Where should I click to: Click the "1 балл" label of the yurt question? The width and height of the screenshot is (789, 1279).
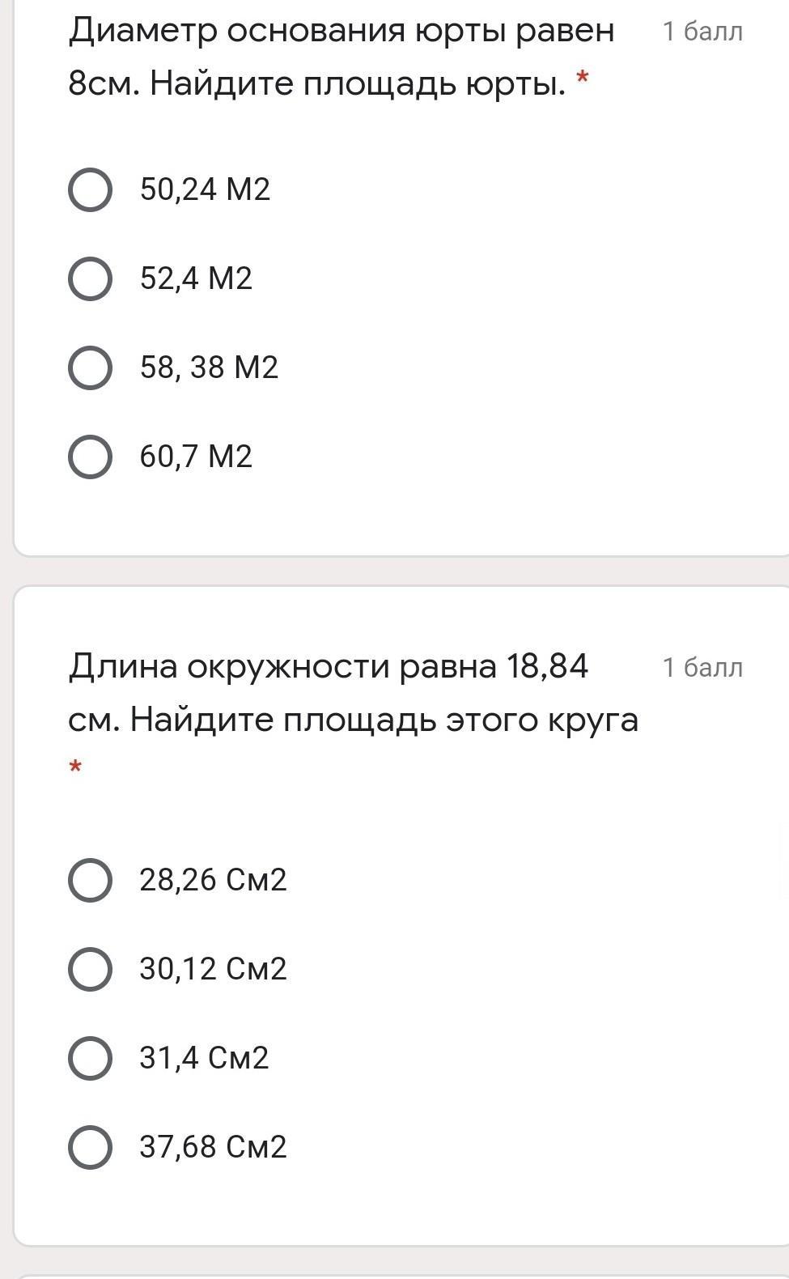pos(702,32)
